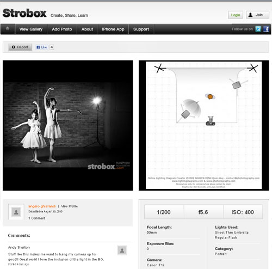Screen dimensions: 272x269
Task: Open the ballerina photo thumbnail
Action: tap(68, 125)
